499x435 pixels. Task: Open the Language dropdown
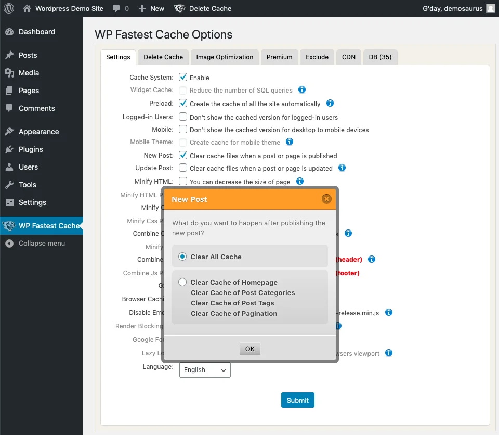click(x=205, y=370)
